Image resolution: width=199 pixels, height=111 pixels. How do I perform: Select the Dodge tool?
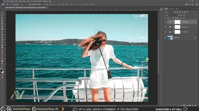point(2,48)
